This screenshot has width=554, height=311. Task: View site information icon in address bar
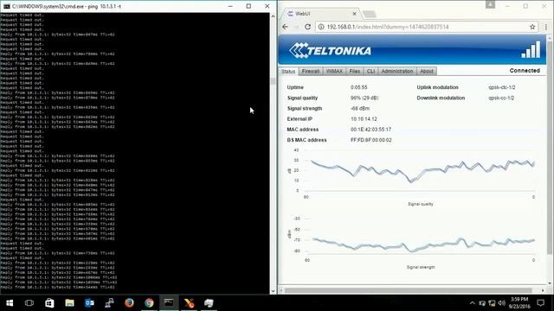click(321, 27)
